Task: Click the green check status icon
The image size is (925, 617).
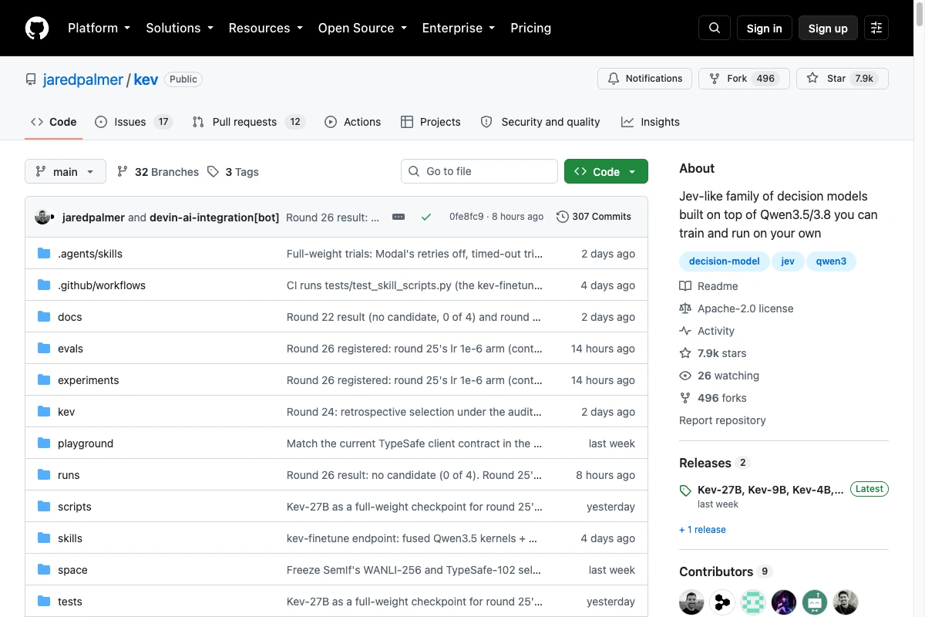Action: pos(425,217)
